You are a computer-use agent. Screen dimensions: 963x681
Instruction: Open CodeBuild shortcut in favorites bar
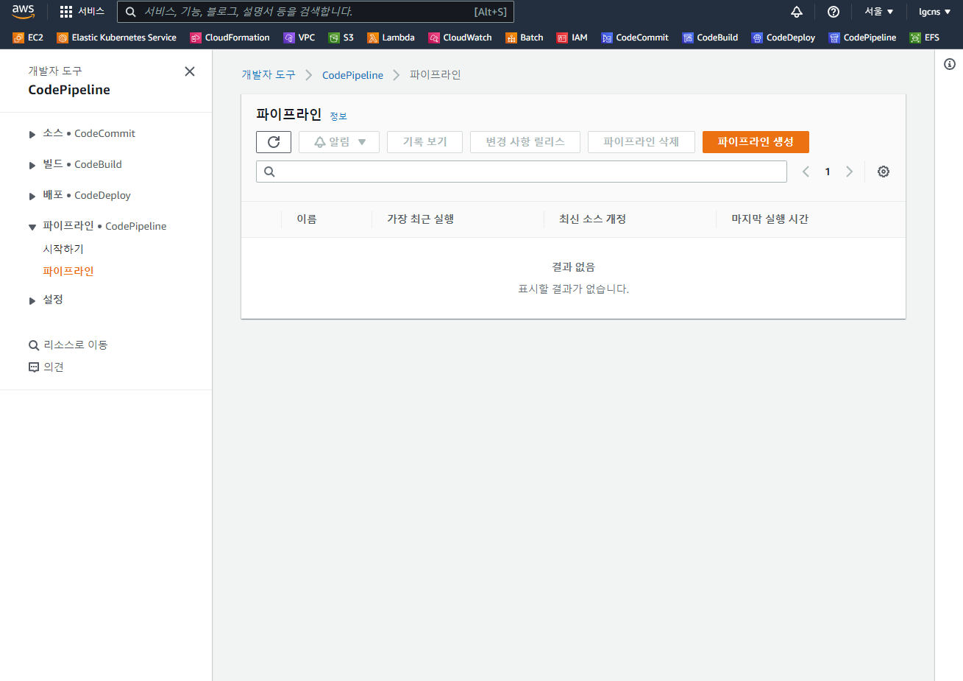click(x=710, y=38)
